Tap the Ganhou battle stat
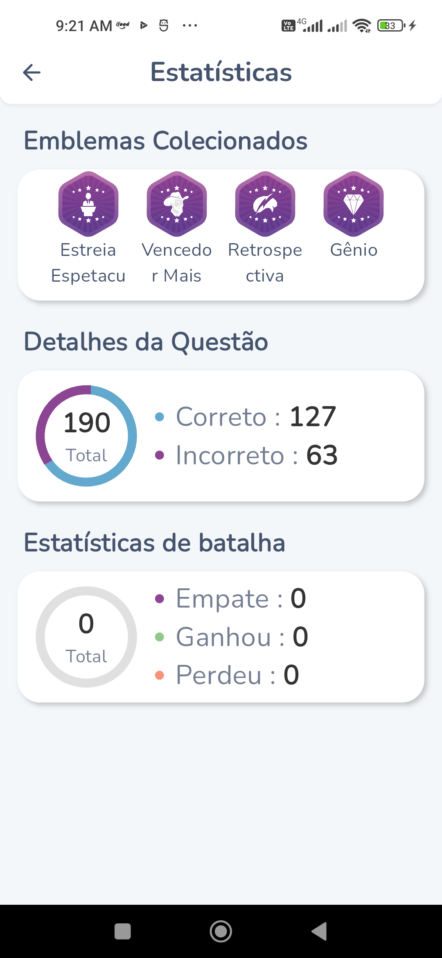The image size is (442, 958). [242, 637]
